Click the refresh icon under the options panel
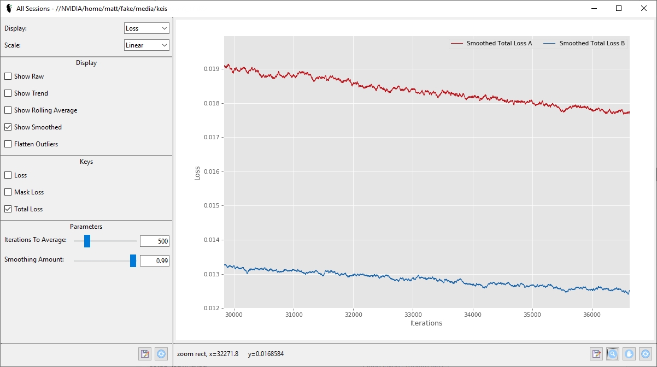657x367 pixels. coord(161,354)
